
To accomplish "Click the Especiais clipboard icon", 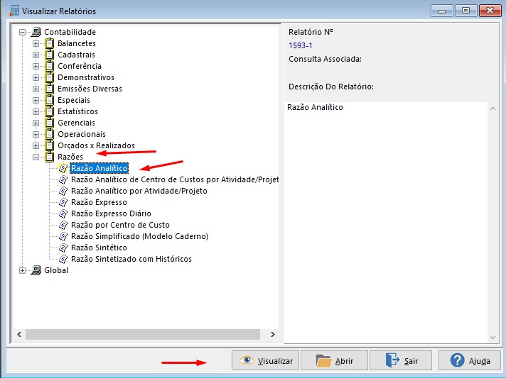I will (49, 100).
